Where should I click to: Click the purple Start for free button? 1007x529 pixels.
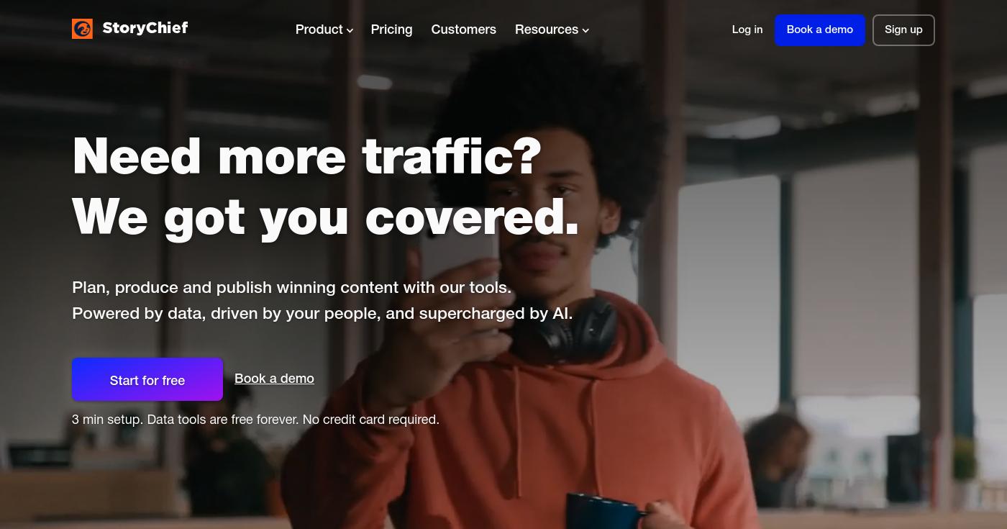tap(147, 379)
